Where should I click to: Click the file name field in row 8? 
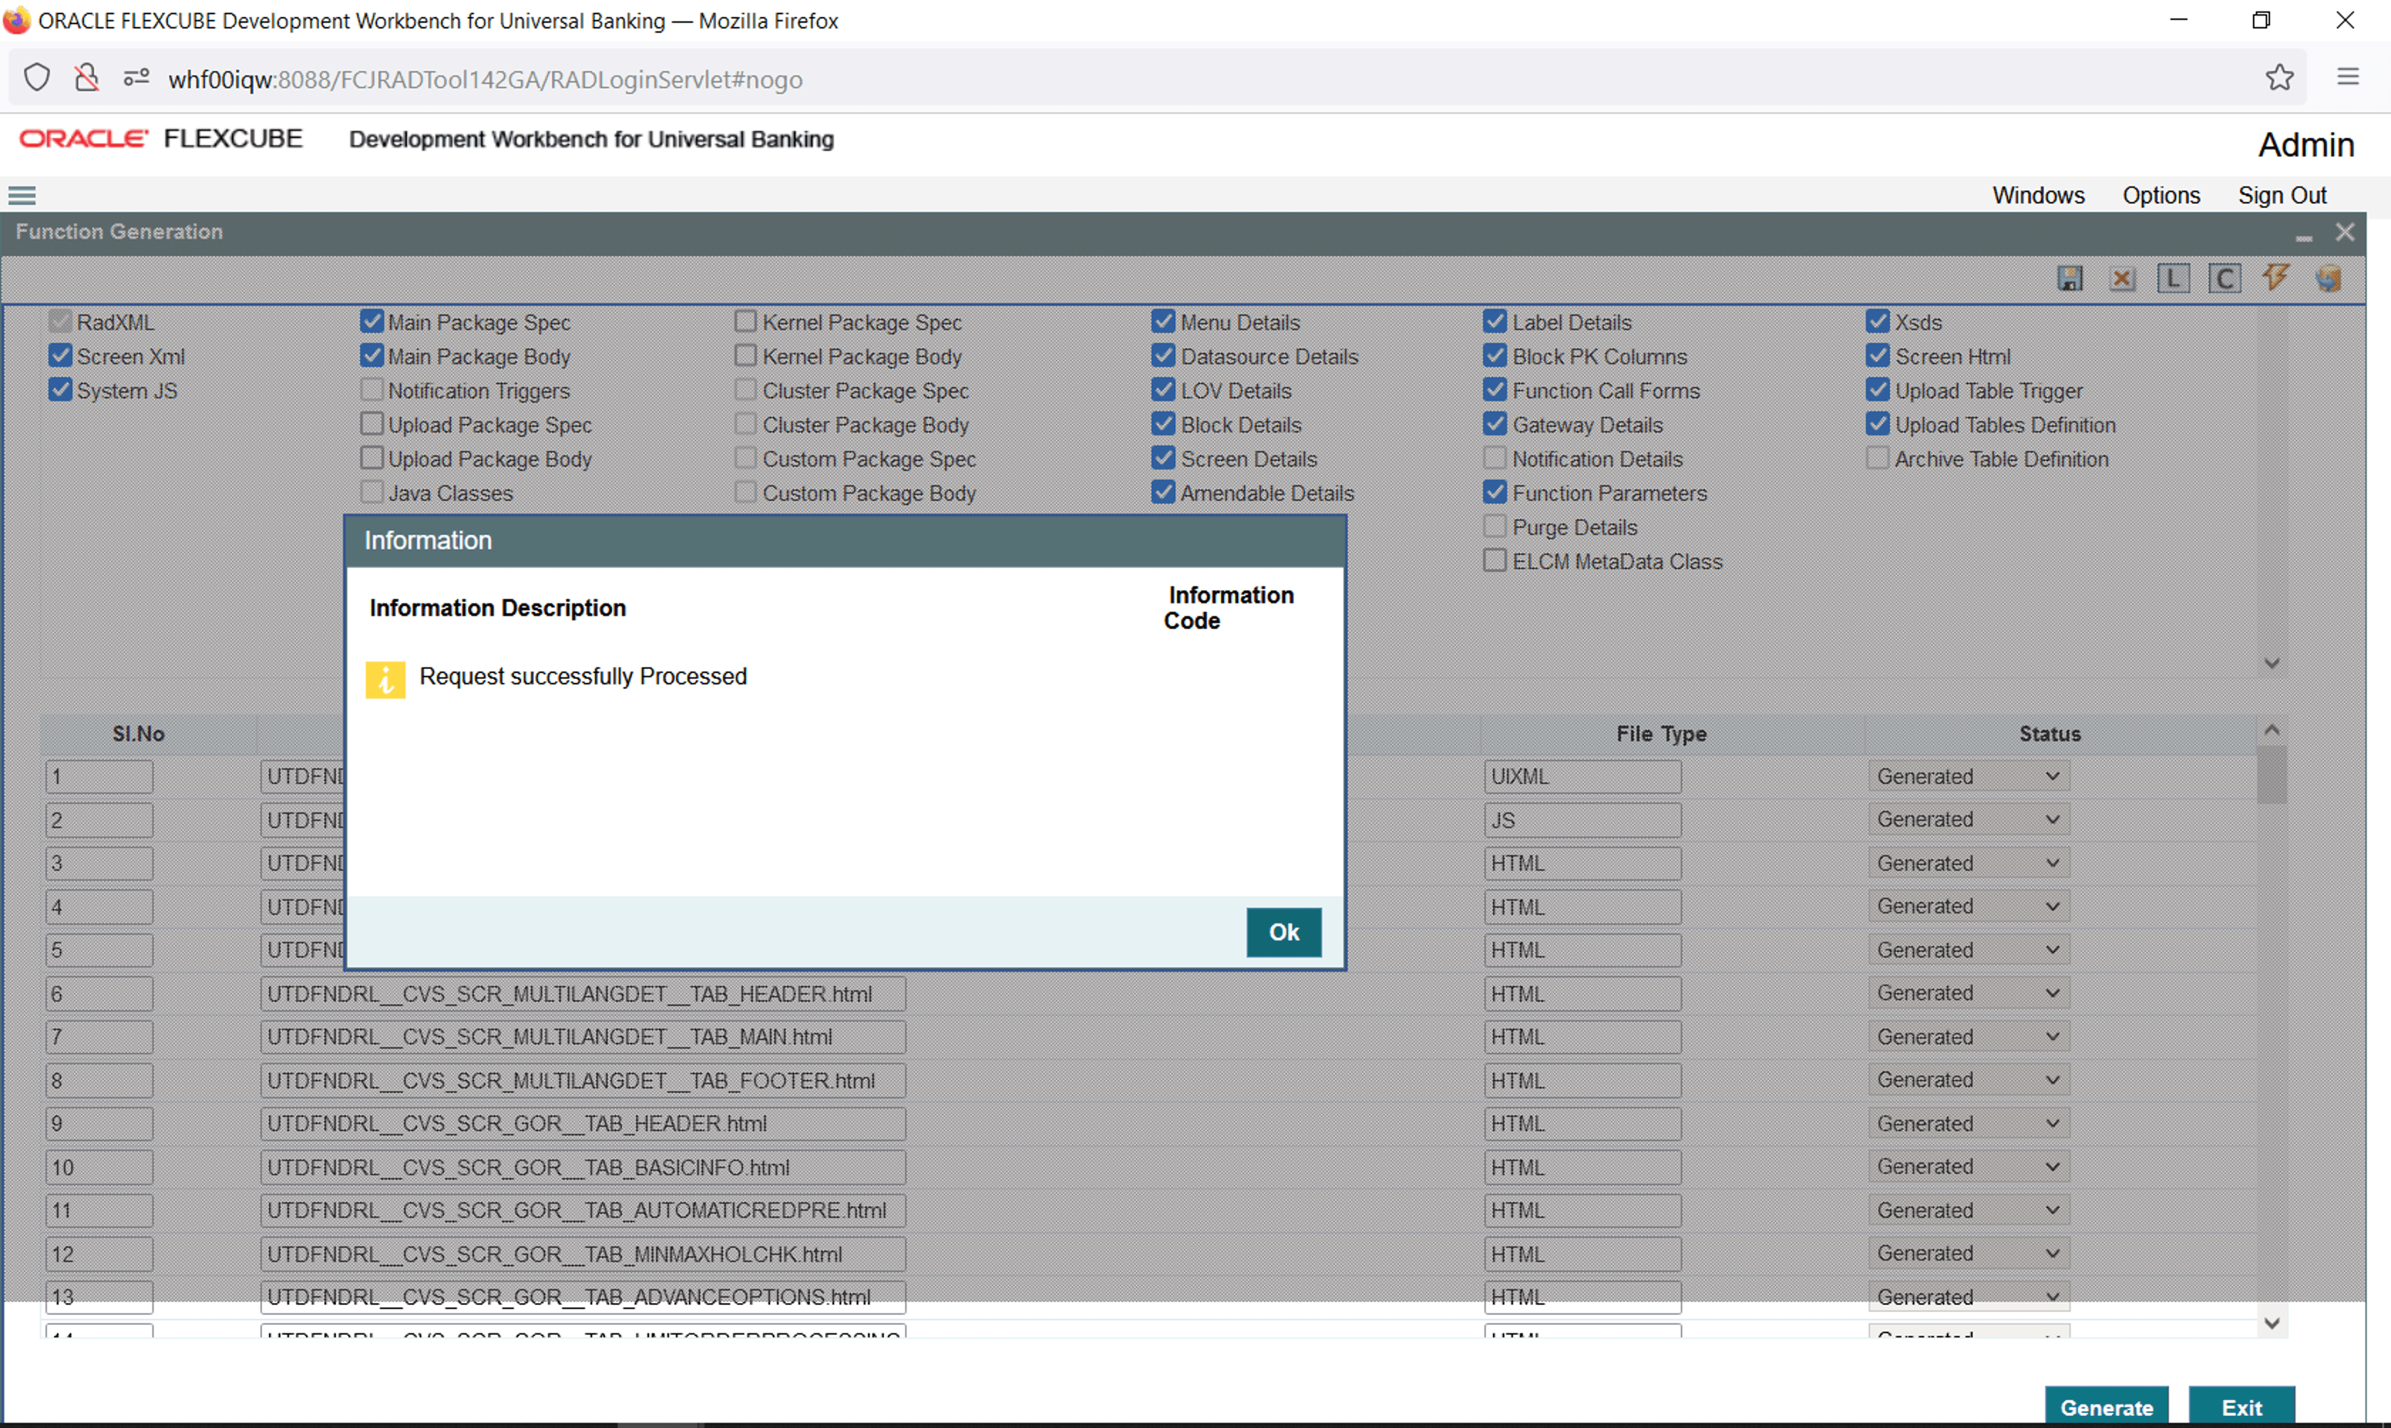[582, 1081]
